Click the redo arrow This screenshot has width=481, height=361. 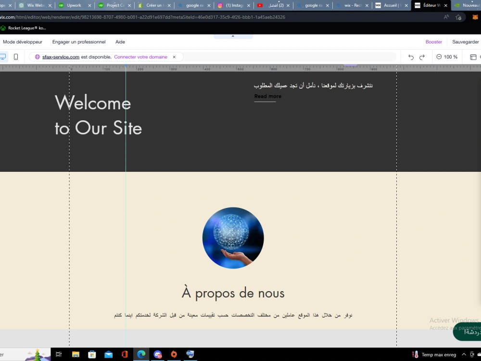[x=422, y=57]
